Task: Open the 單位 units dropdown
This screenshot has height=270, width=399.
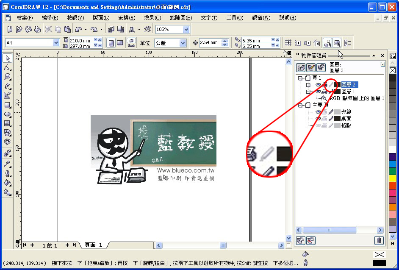Action: point(183,43)
